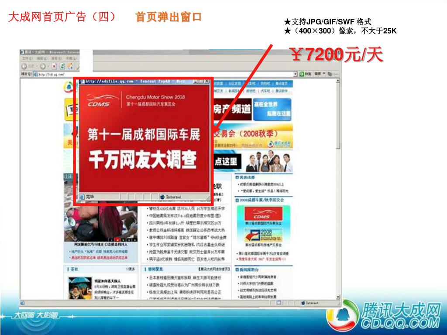The width and height of the screenshot is (447, 335).
Task: Open the 链接 Links toolbar item
Action: tap(318, 74)
